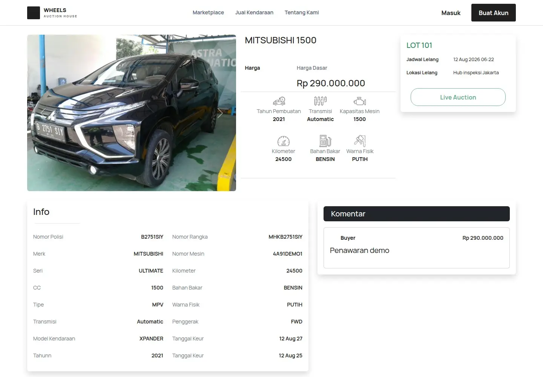Click the Masuk login link
The image size is (543, 377).
pyautogui.click(x=451, y=13)
